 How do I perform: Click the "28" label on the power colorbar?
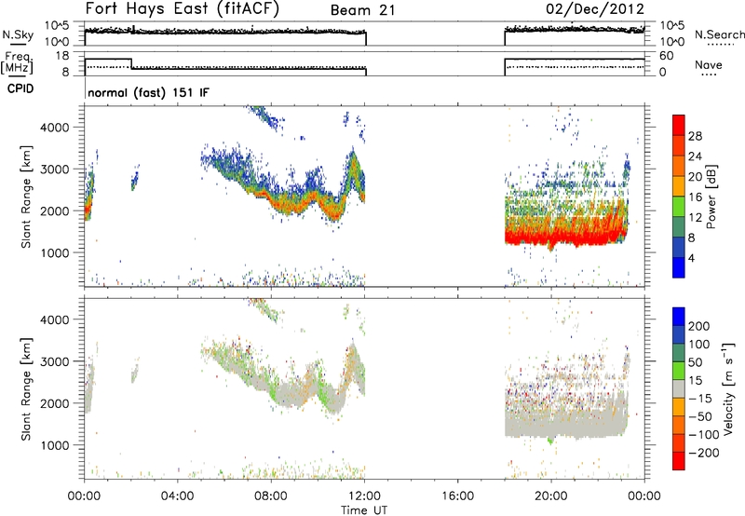[695, 136]
